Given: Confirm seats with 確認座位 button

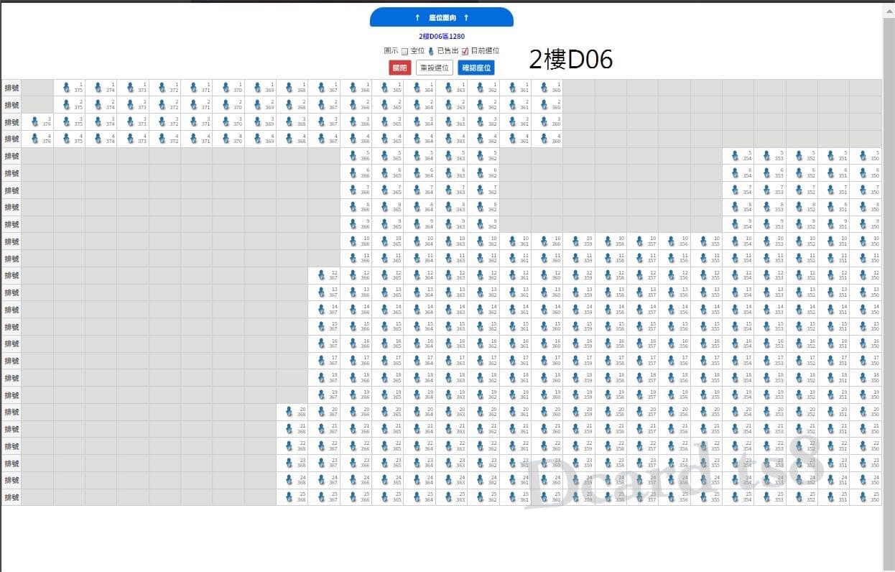Looking at the screenshot, I should coord(476,68).
